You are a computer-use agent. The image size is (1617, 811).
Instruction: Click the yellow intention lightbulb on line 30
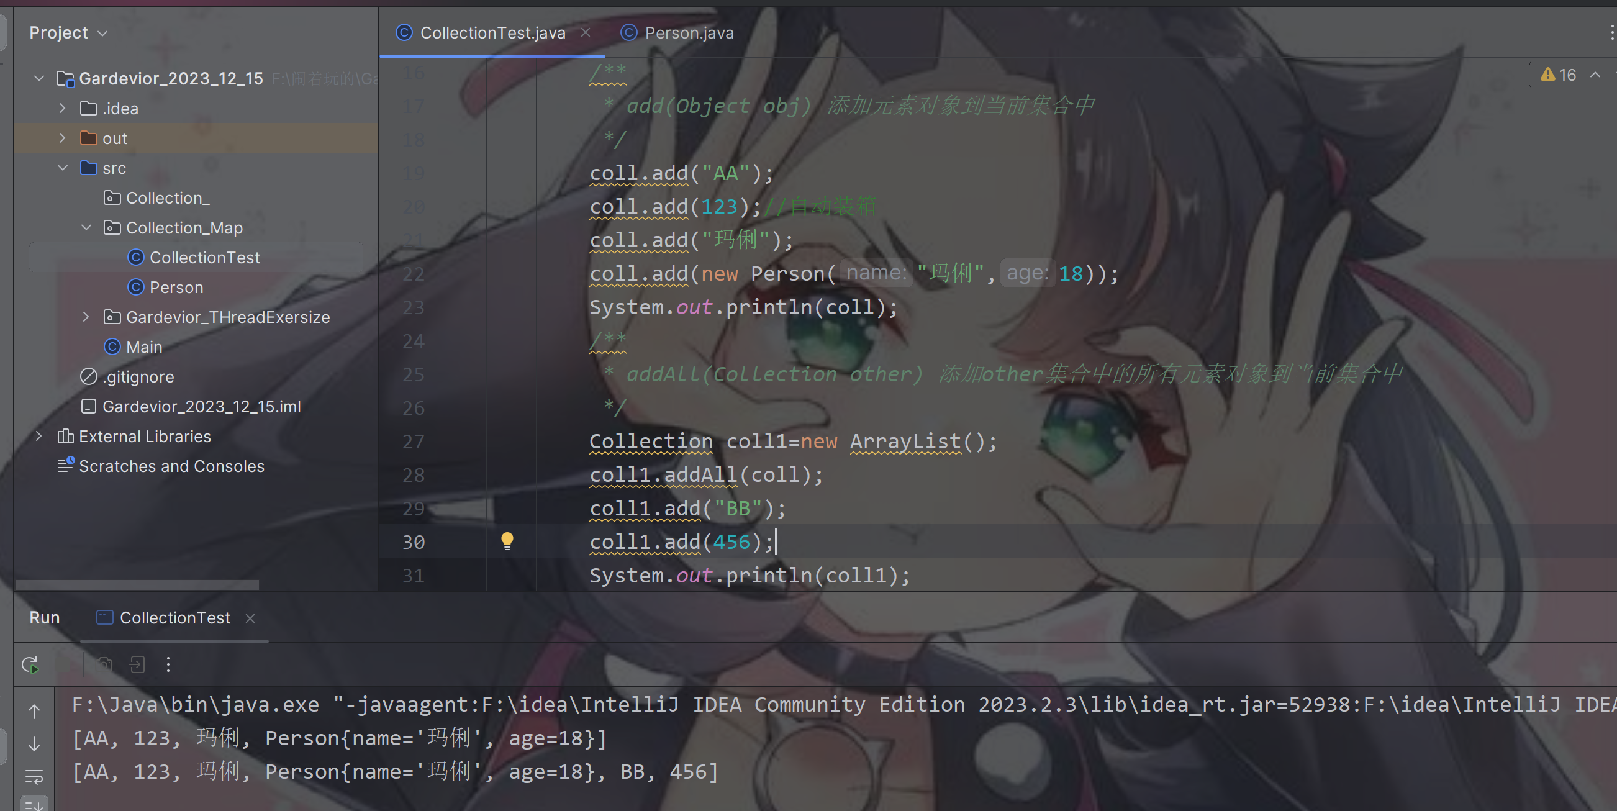(x=507, y=541)
